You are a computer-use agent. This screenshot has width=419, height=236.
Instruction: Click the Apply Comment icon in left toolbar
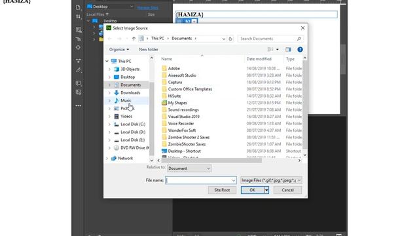79,83
